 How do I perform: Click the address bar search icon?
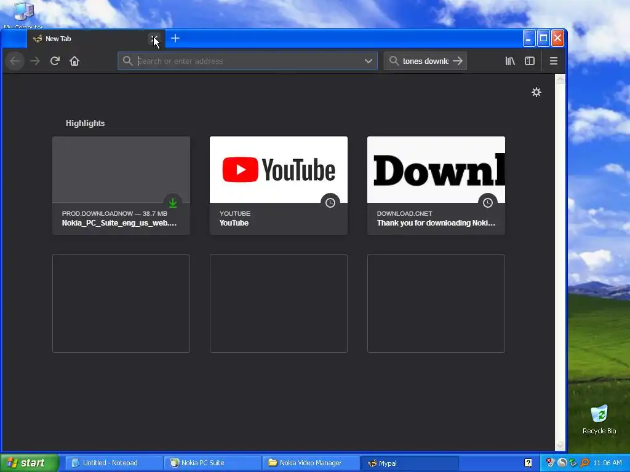tap(127, 61)
